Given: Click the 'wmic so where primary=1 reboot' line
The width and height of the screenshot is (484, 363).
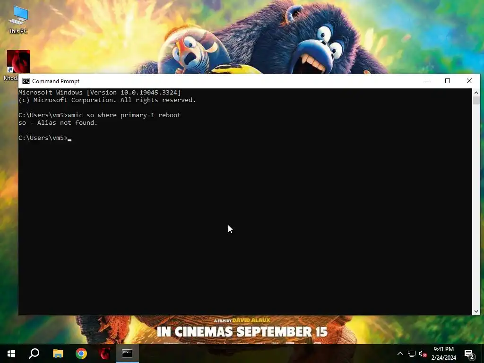Looking at the screenshot, I should click(99, 115).
